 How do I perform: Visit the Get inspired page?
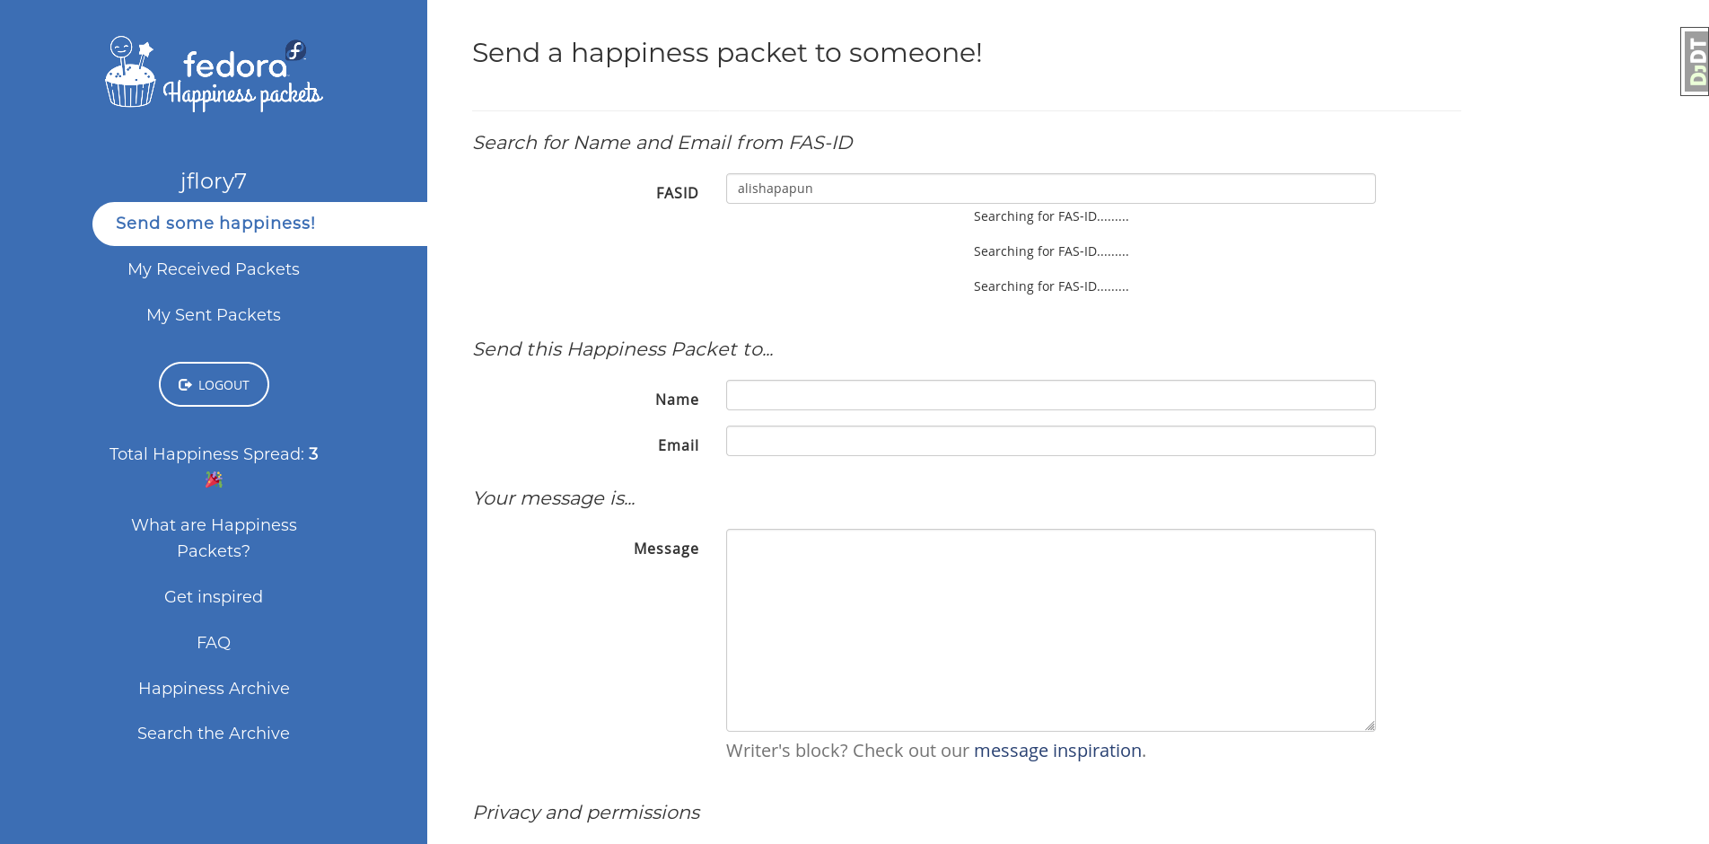(214, 597)
